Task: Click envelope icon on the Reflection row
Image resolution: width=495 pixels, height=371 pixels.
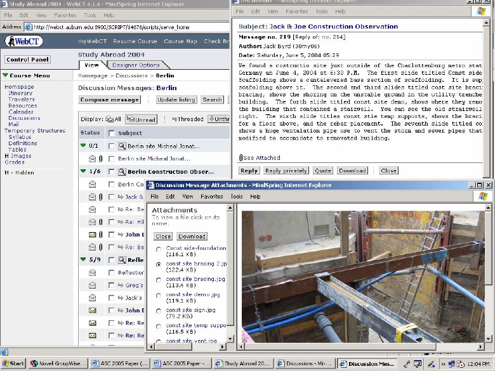Action: (x=92, y=273)
